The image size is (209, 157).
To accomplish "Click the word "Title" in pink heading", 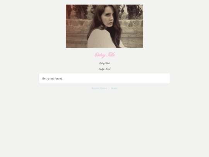I will 111,55.
